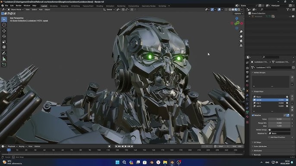Open taskbar Search magnifier
The height and width of the screenshot is (166, 296).
click(124, 162)
